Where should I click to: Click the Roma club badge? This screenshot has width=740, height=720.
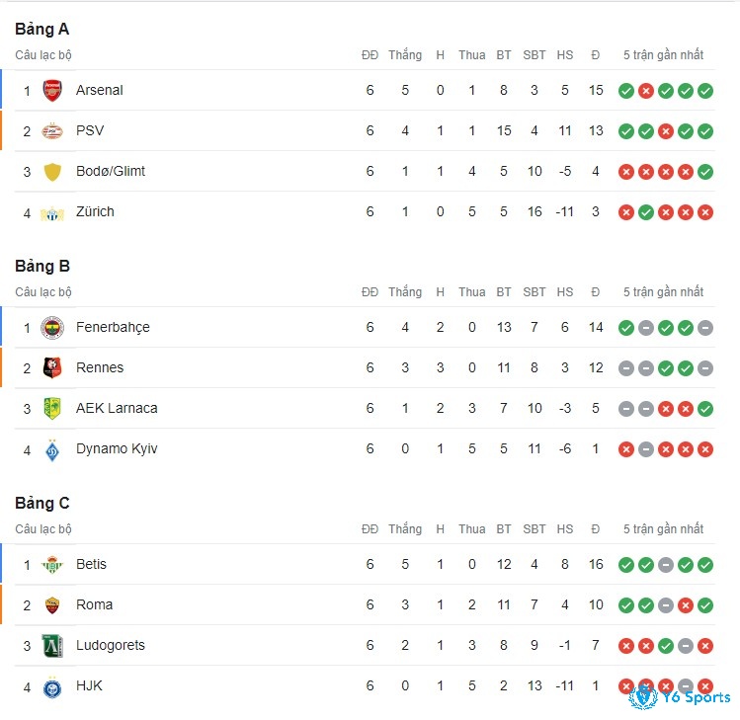[x=52, y=604]
